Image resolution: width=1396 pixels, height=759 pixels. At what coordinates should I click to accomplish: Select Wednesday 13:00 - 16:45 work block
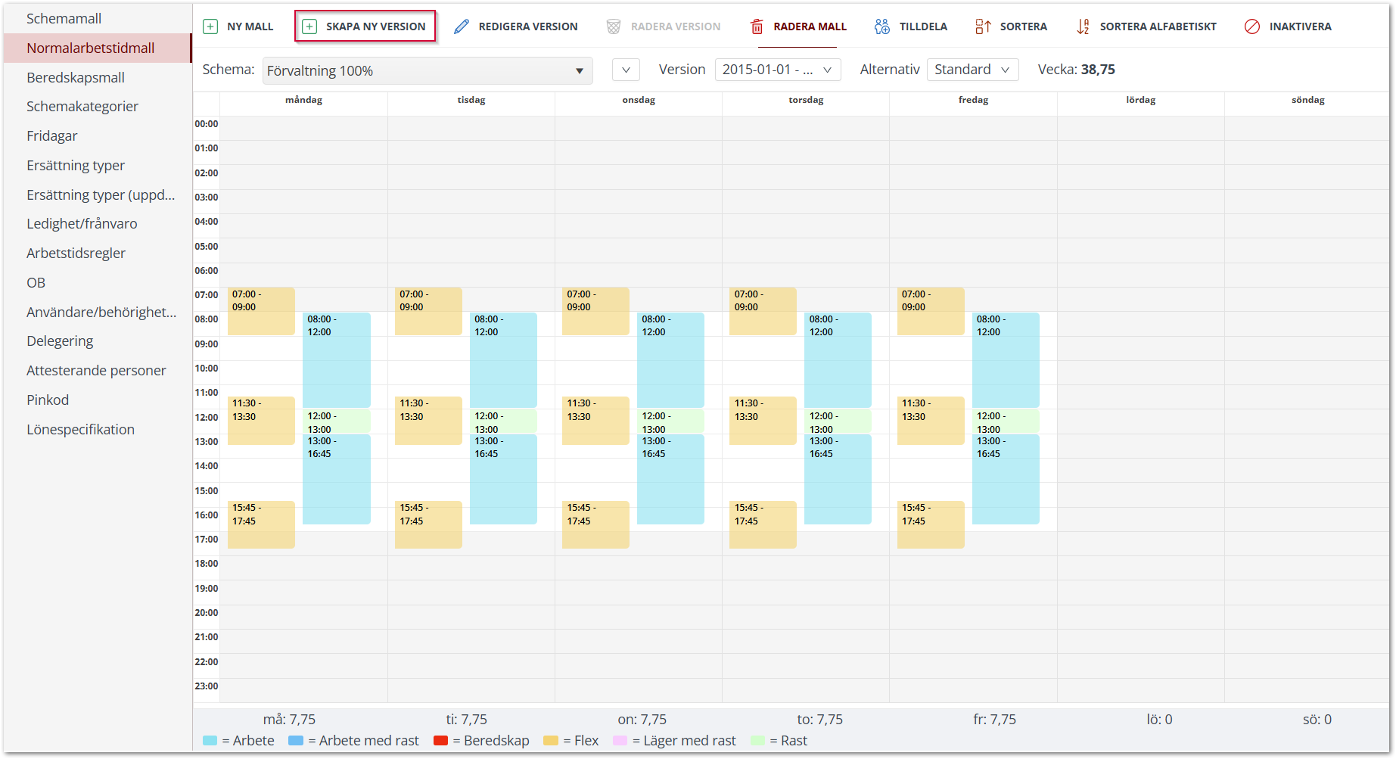pyautogui.click(x=670, y=479)
